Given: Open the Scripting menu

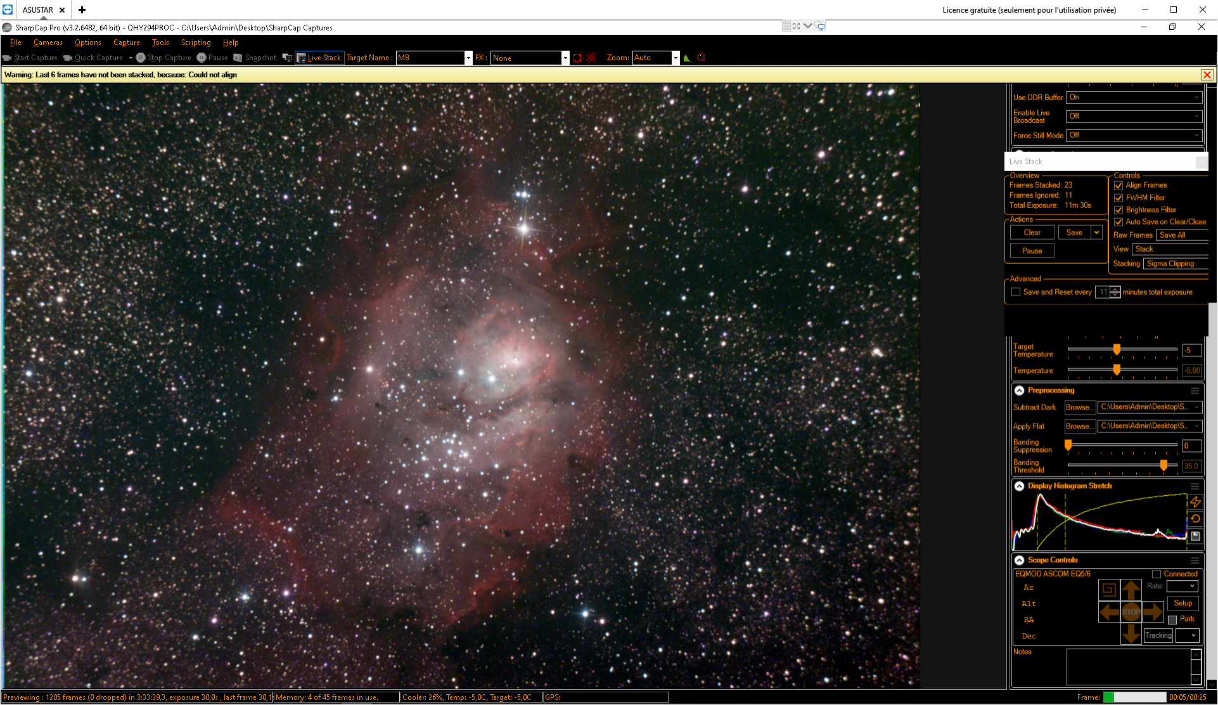Looking at the screenshot, I should pyautogui.click(x=196, y=42).
